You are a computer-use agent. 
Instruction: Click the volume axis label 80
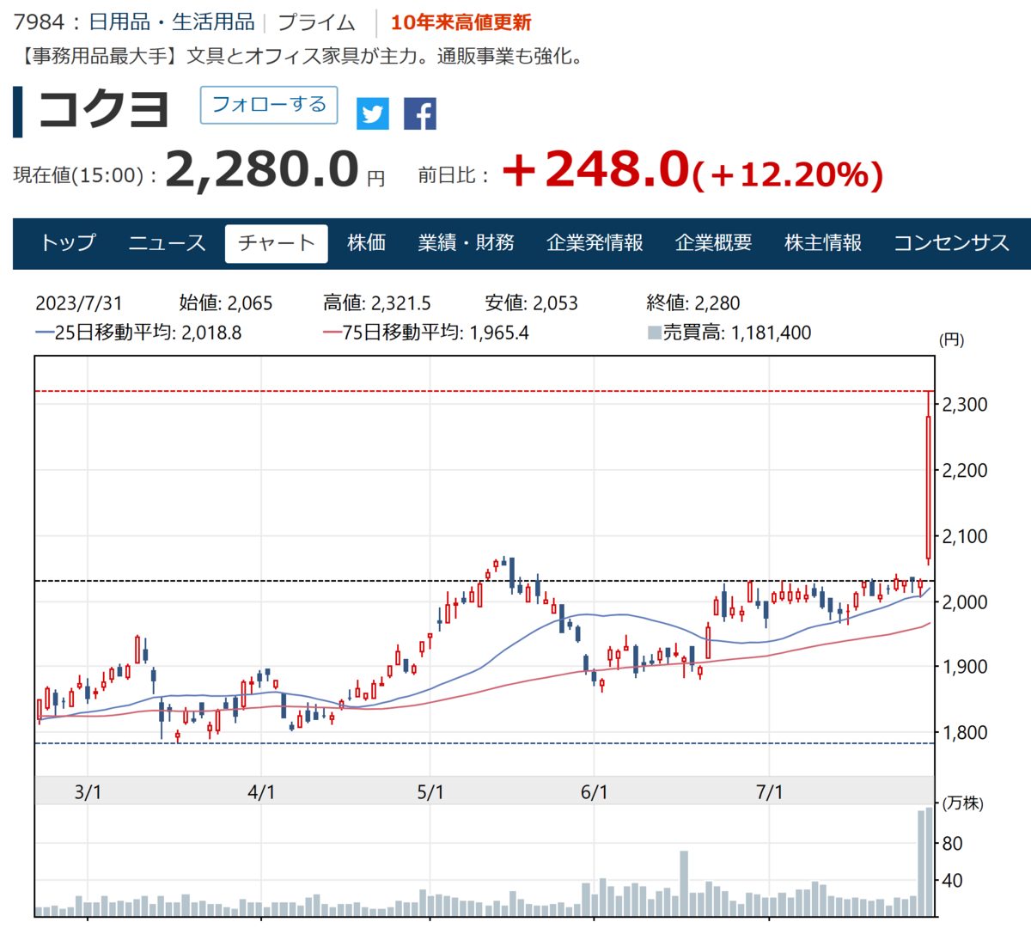952,844
